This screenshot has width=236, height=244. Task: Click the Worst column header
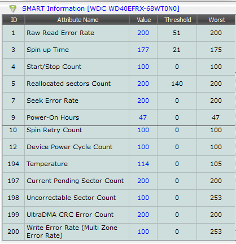216,20
